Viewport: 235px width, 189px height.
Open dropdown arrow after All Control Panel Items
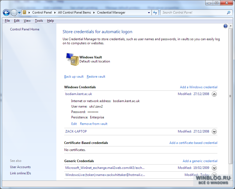pos(94,12)
